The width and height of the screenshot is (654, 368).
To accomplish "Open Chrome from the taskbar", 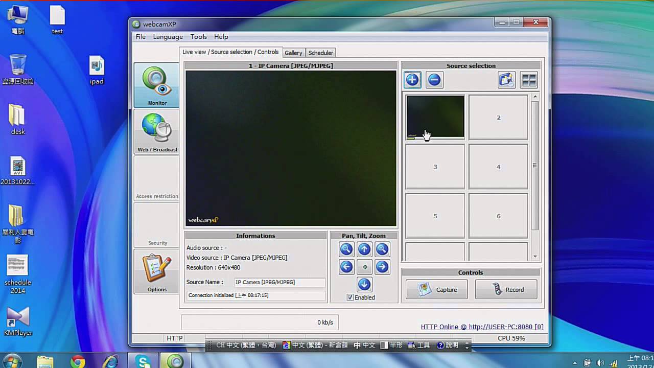I will pyautogui.click(x=78, y=362).
